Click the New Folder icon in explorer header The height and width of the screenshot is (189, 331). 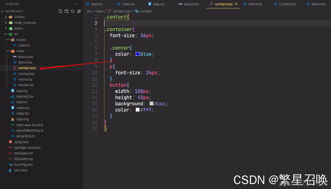pos(67,11)
